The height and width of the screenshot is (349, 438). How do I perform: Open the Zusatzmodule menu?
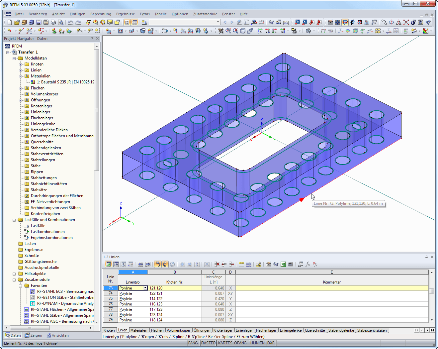[205, 14]
